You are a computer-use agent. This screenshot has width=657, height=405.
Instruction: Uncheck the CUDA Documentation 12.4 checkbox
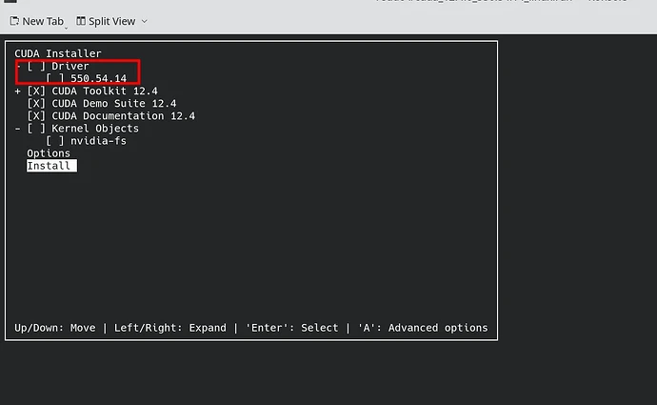click(x=36, y=116)
